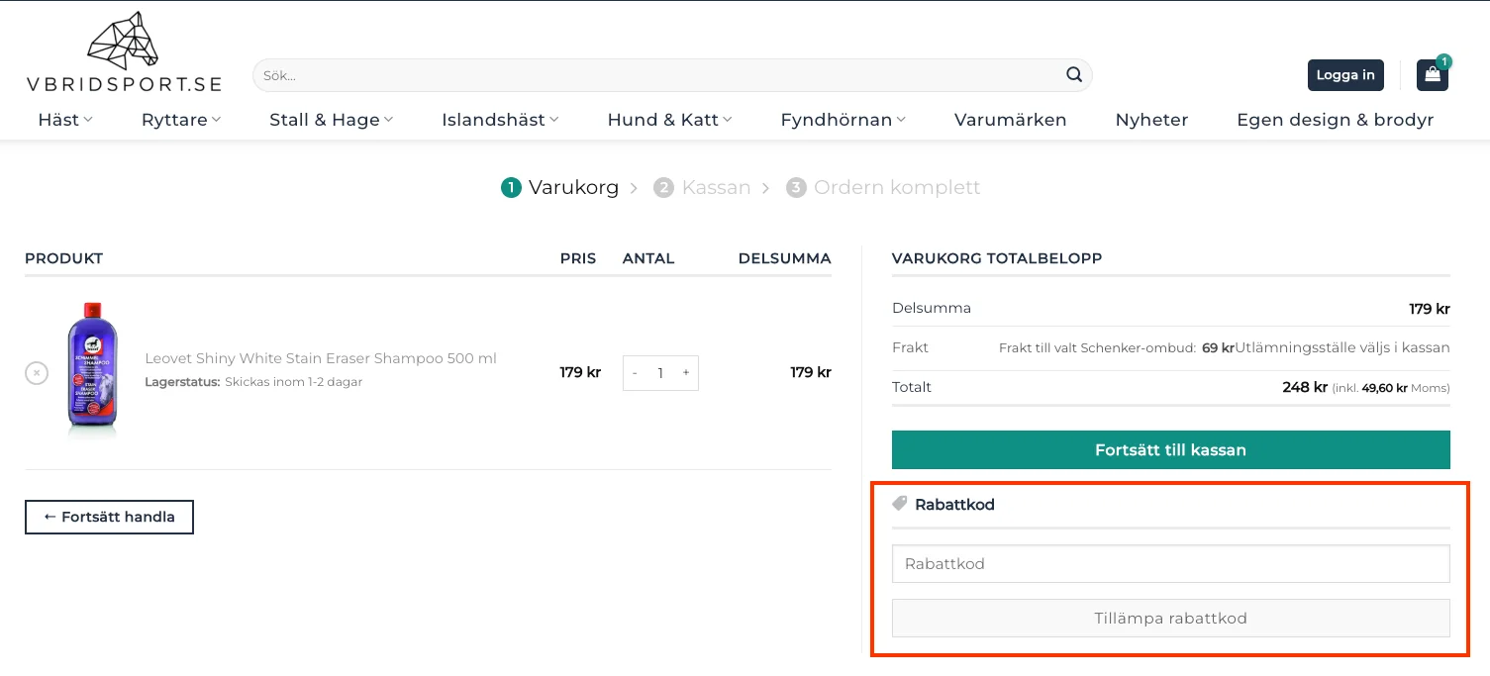1490x676 pixels.
Task: Expand the Häst menu
Action: pos(65,120)
